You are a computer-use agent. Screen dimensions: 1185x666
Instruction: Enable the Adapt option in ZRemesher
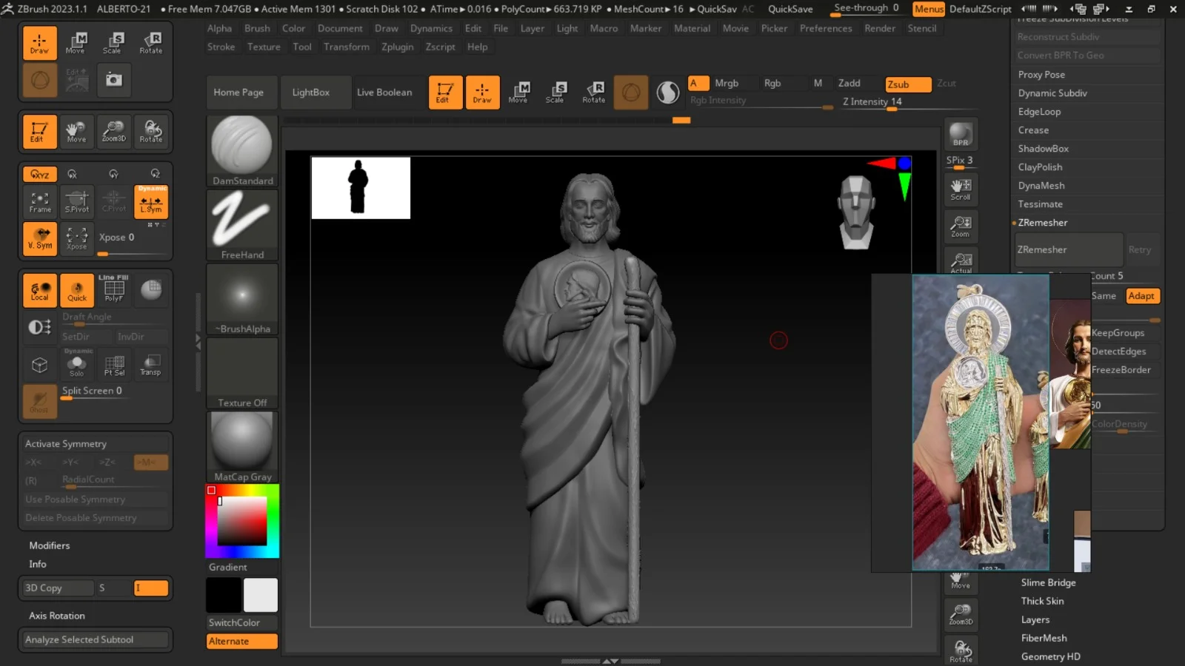pyautogui.click(x=1141, y=296)
